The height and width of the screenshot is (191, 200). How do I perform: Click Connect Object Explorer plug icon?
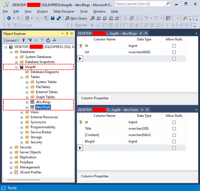click(24, 40)
